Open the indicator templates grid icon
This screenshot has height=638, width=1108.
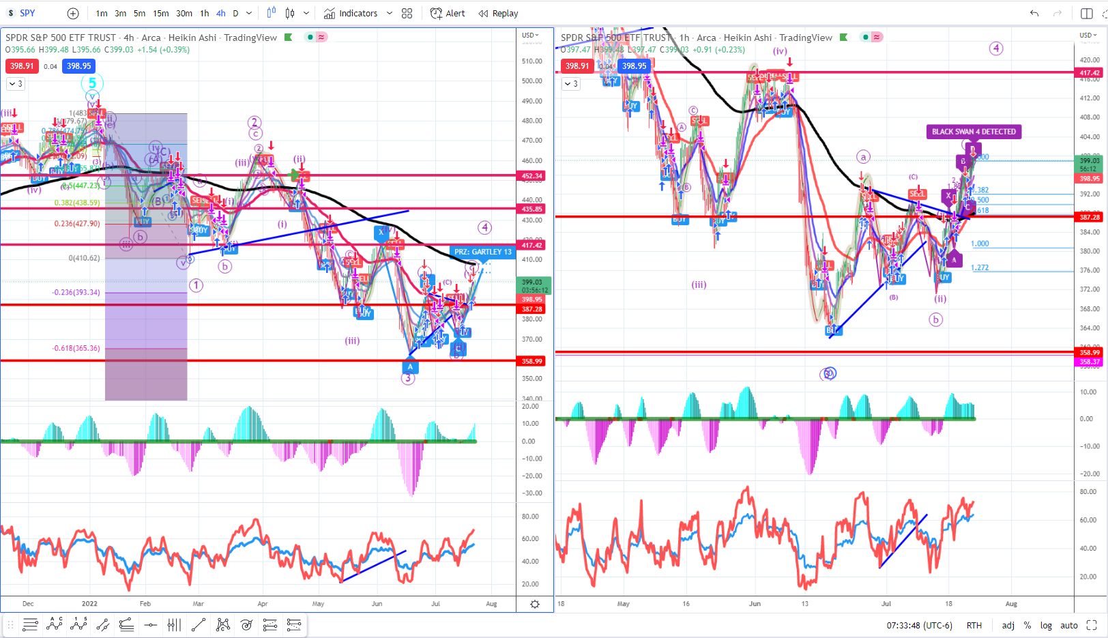click(x=407, y=14)
